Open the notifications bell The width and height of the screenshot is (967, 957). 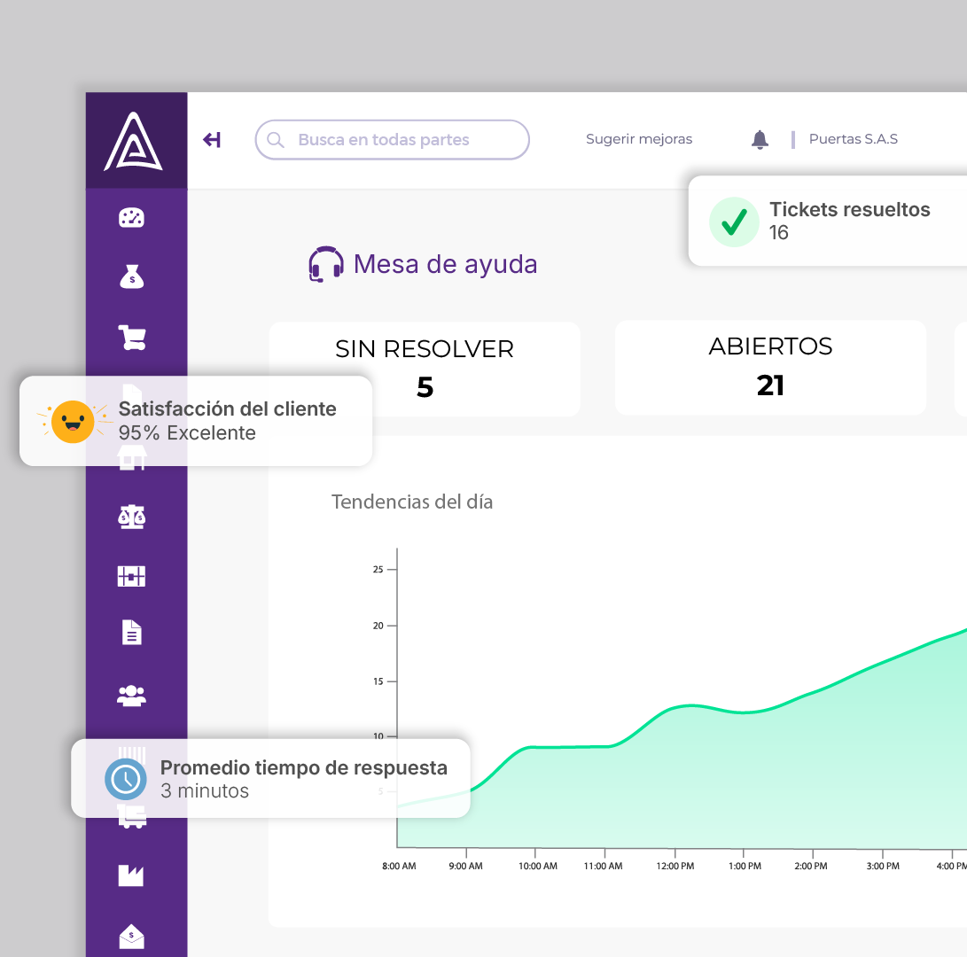[x=760, y=139]
